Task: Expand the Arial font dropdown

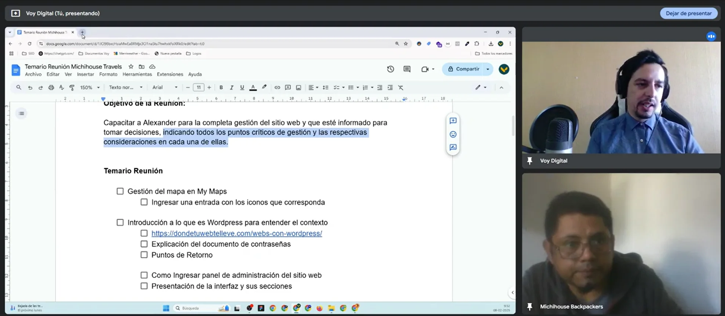Action: tap(165, 88)
